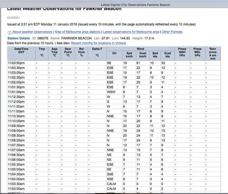
Task: Click CALM in the 11/03:00am row
Action: click(111, 188)
